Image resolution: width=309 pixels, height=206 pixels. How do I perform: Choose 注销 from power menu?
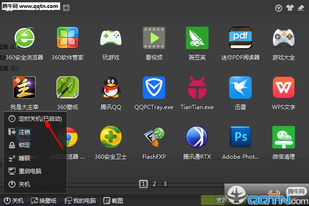(x=35, y=132)
